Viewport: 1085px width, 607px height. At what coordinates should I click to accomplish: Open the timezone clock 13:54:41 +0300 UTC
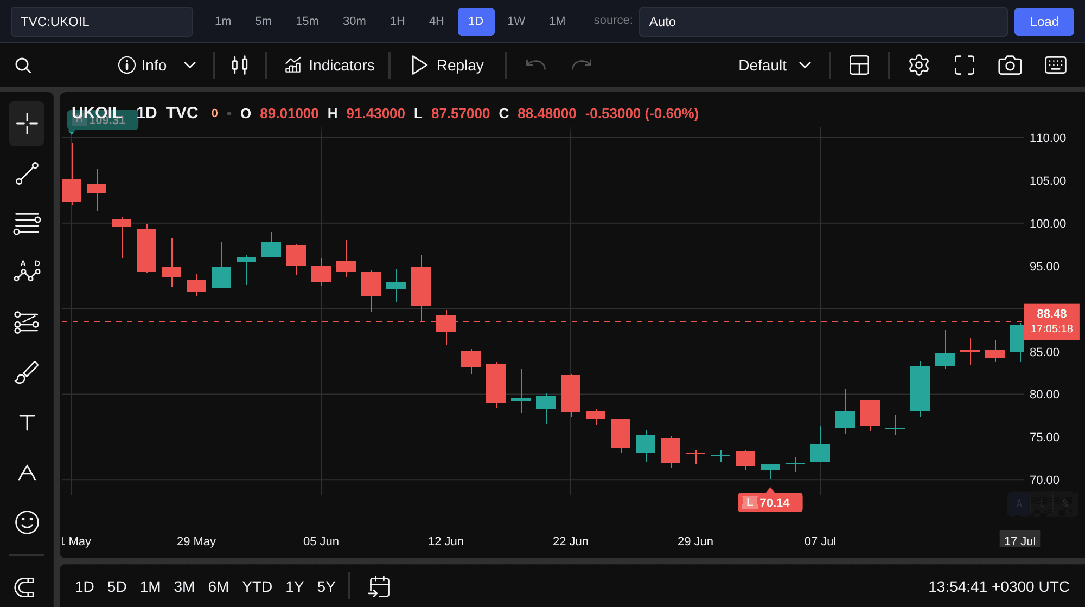pos(998,587)
